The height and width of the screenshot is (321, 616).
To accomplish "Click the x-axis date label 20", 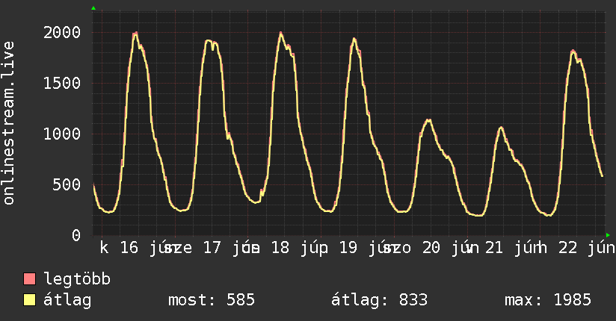I will 431,248.
